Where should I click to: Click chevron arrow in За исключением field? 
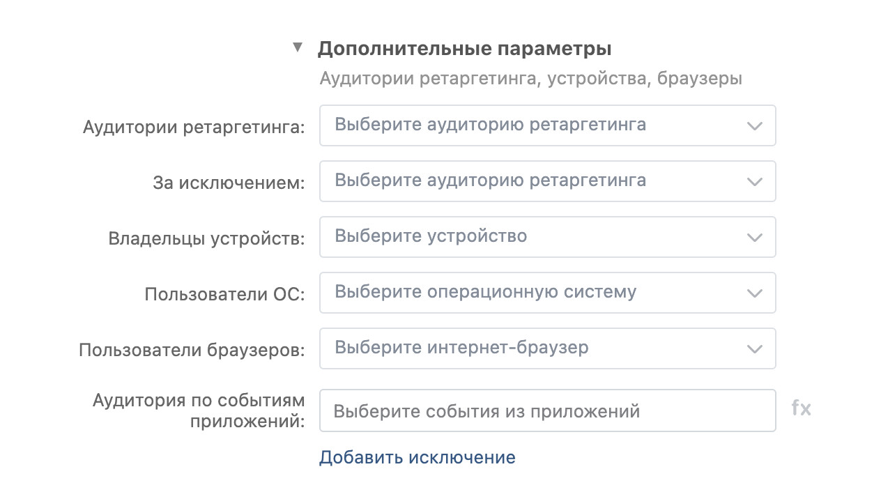pos(754,182)
